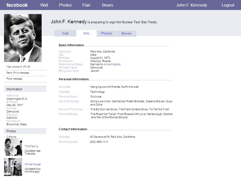This screenshot has width=241, height=180.
Task: Click Poke message link
Action: (x=14, y=79)
